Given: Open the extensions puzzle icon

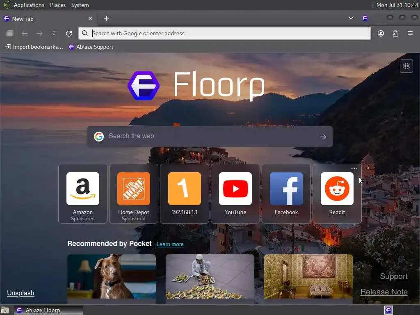Looking at the screenshot, I should pos(395,34).
